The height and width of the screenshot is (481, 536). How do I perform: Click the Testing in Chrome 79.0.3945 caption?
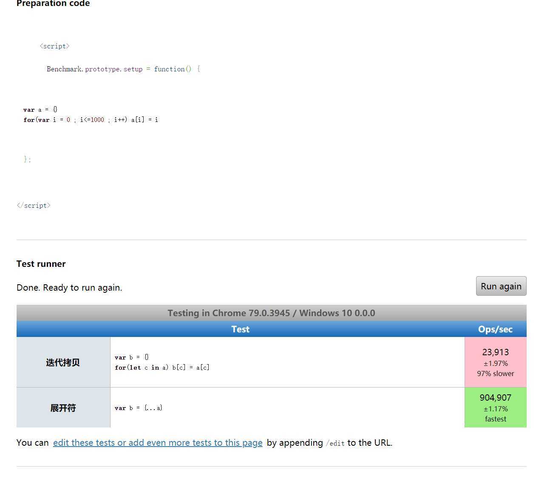(271, 313)
